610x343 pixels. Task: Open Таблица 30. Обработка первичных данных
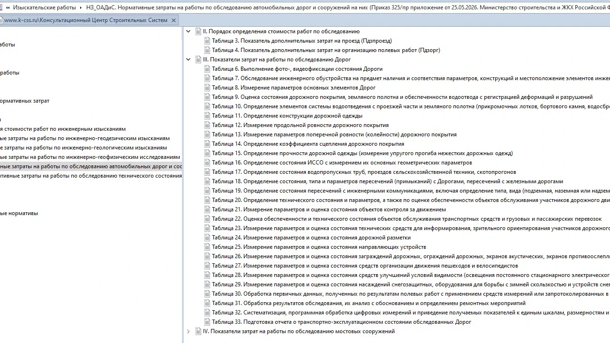[411, 294]
